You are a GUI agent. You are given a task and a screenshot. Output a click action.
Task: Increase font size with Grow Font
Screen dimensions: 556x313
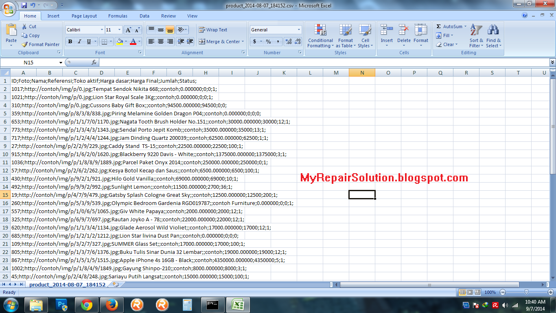(x=128, y=30)
